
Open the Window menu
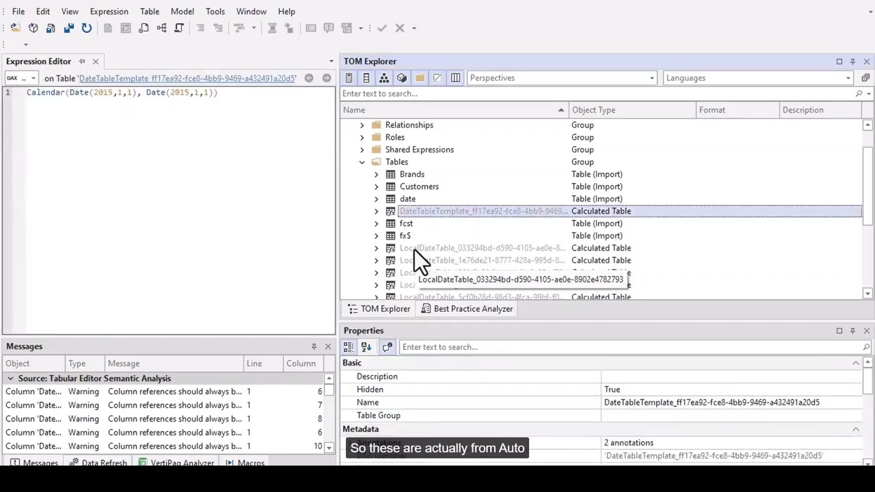point(252,12)
